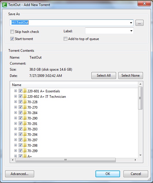
Task: Click the 220-602 A+ IT Technician folder icon
Action: click(25, 96)
